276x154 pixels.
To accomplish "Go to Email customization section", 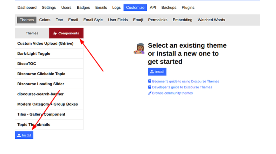I will click(73, 20).
